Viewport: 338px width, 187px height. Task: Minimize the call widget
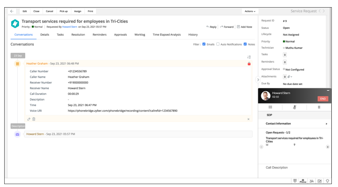[x=328, y=90]
